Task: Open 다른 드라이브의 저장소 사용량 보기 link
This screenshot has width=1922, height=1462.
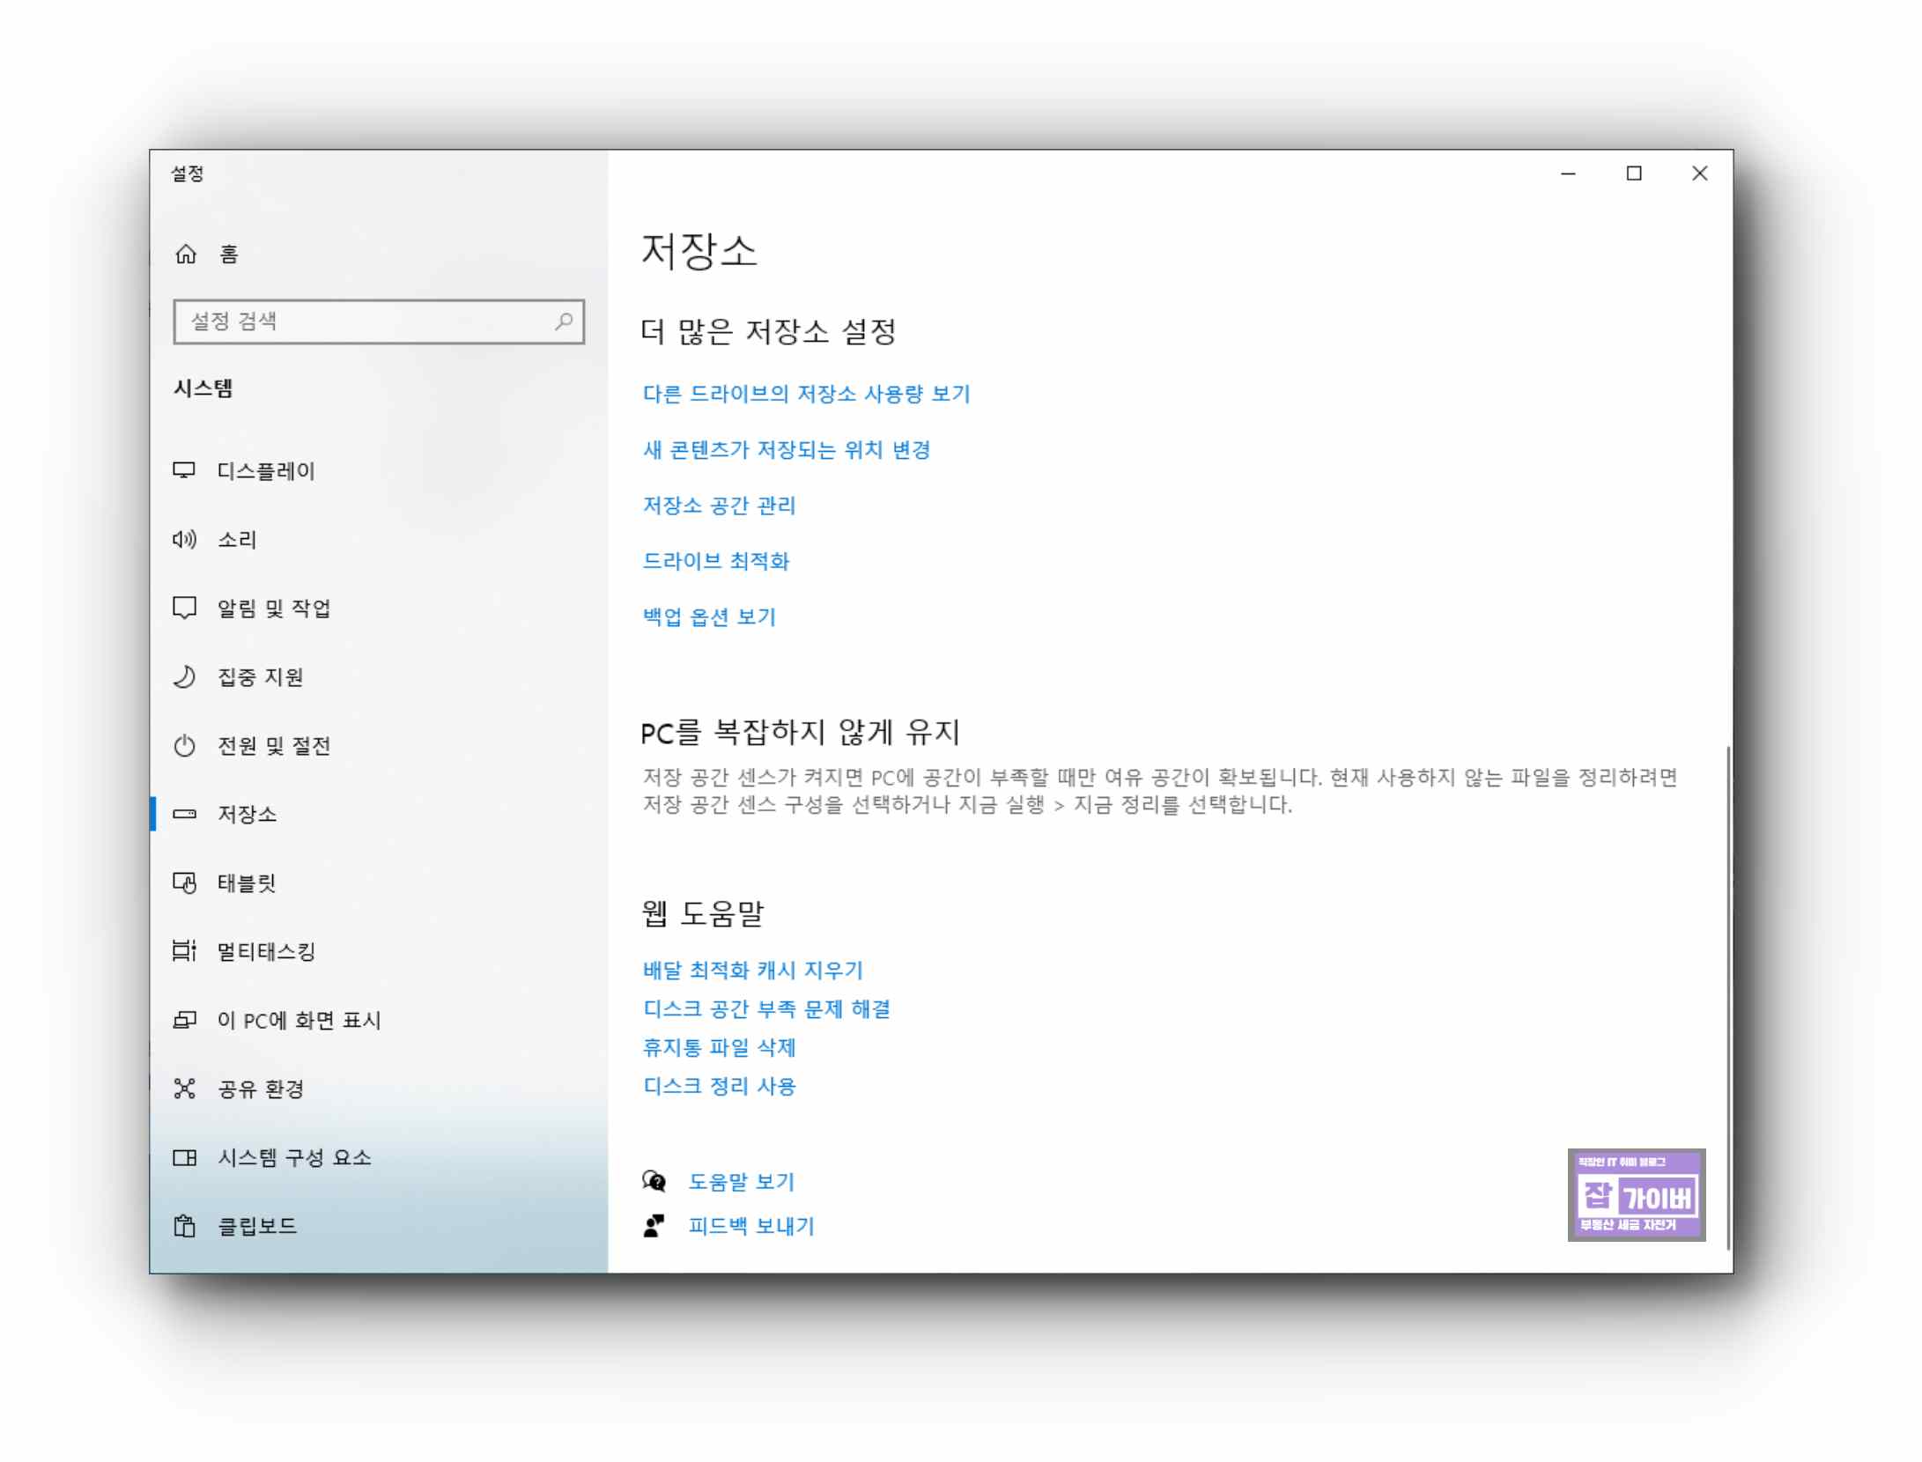Action: 806,394
